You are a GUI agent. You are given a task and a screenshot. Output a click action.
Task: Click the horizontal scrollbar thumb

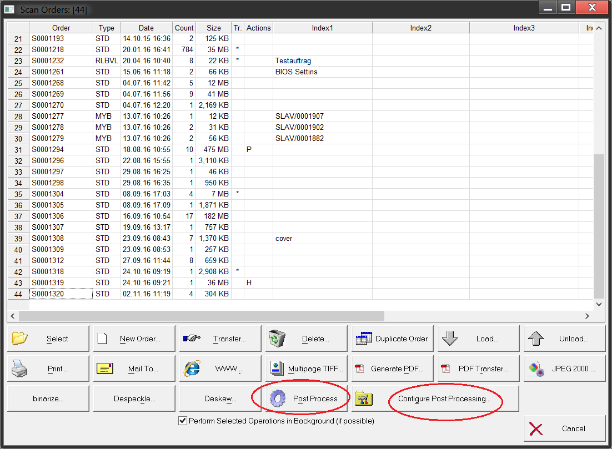pyautogui.click(x=202, y=316)
